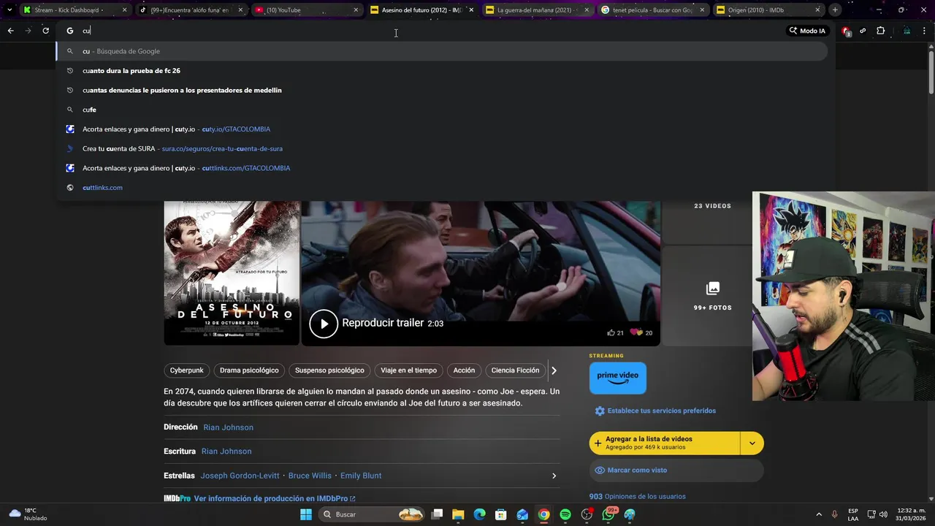Select the 'cu - Búsqueda de Google' suggestion
Image resolution: width=935 pixels, height=526 pixels.
[441, 51]
